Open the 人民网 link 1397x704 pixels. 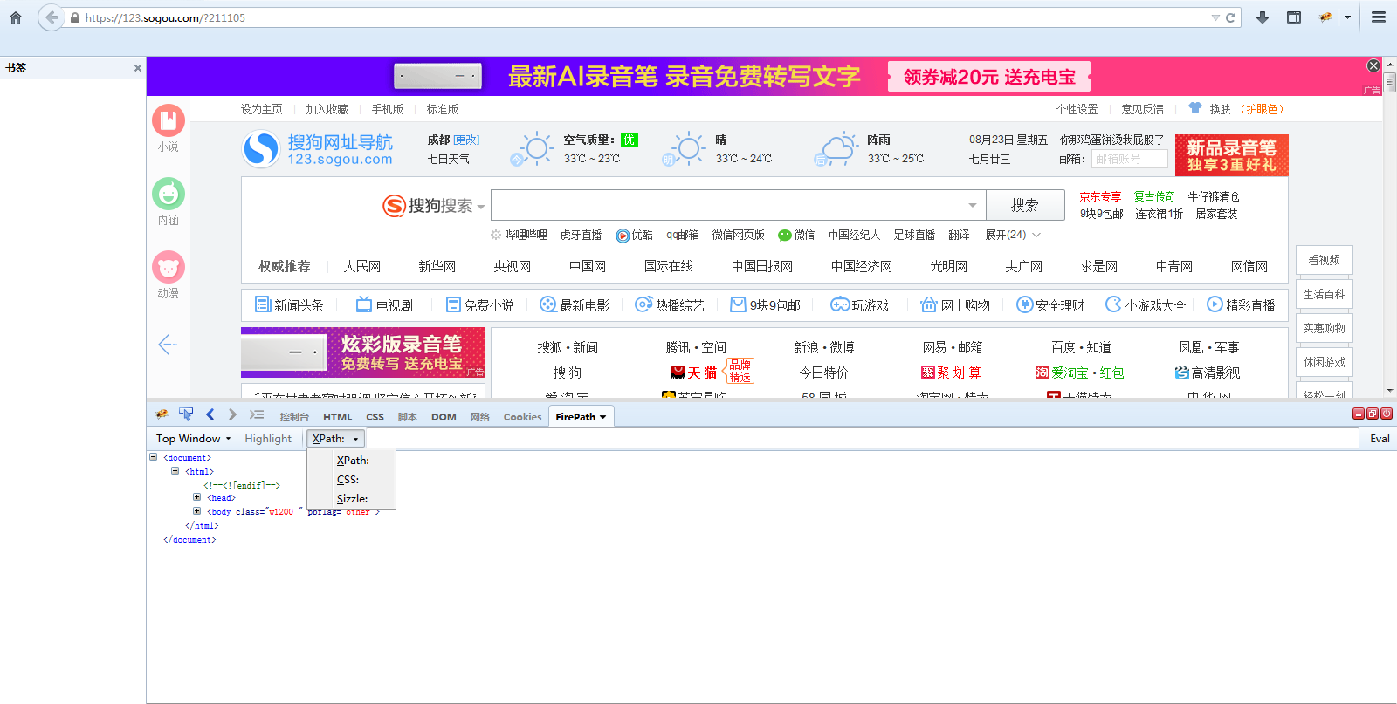tap(362, 266)
